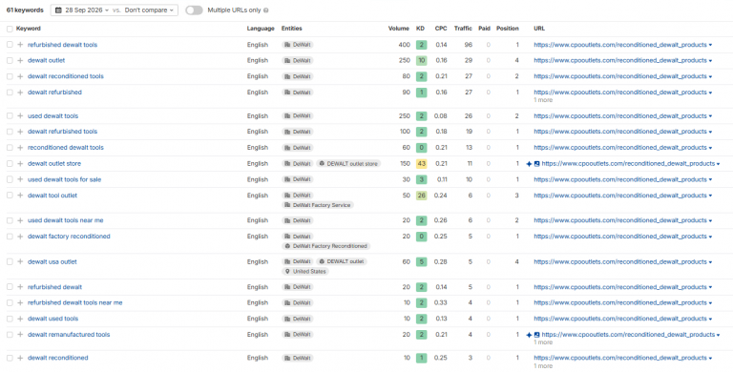Click plus icon for 'used dewalt tools near me'
The image size is (733, 372).
coord(20,220)
